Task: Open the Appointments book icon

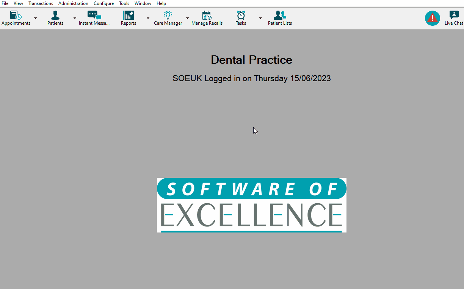Action: [16, 16]
